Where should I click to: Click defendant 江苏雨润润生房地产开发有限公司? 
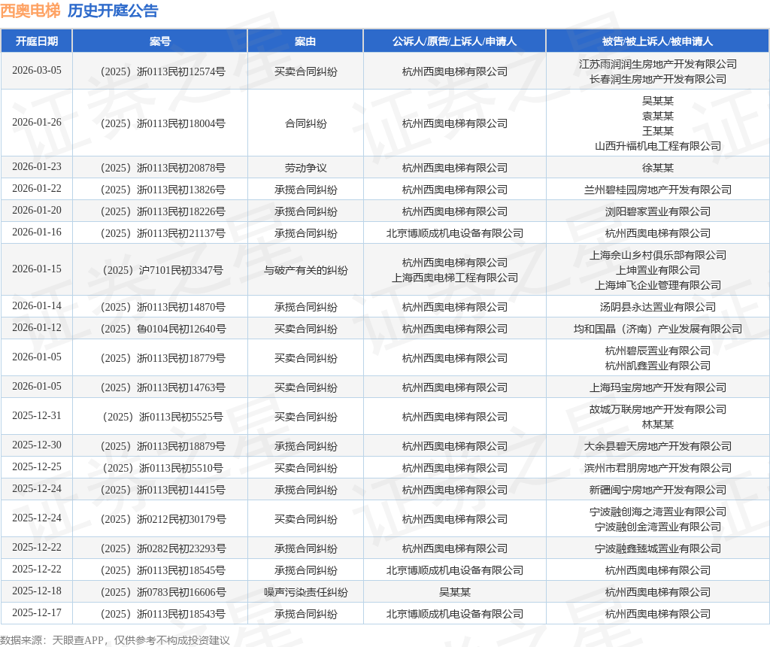click(658, 64)
